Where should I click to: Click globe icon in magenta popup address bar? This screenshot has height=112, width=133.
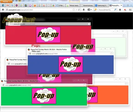click(x=9, y=64)
